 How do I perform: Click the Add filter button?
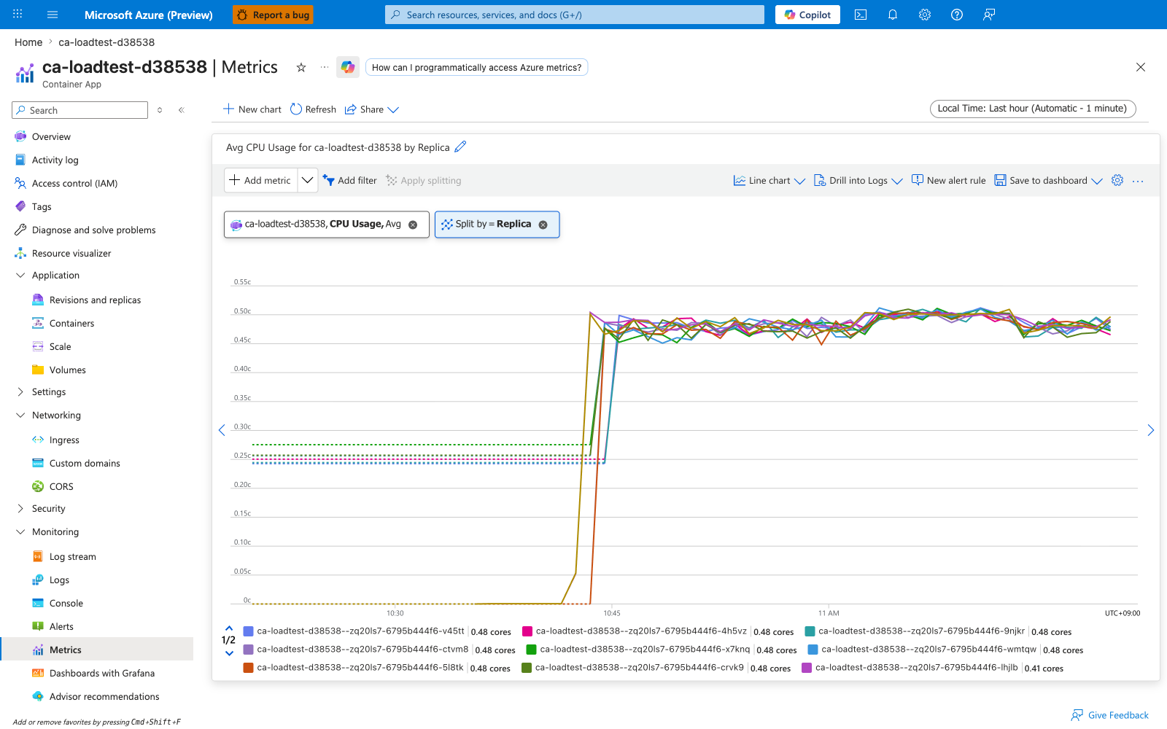[350, 180]
